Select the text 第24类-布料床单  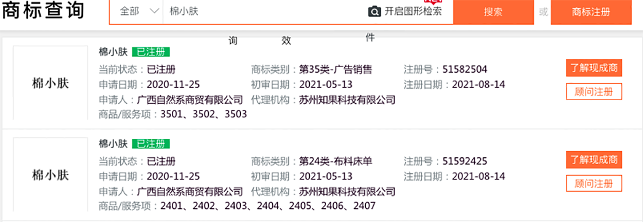pyautogui.click(x=335, y=162)
